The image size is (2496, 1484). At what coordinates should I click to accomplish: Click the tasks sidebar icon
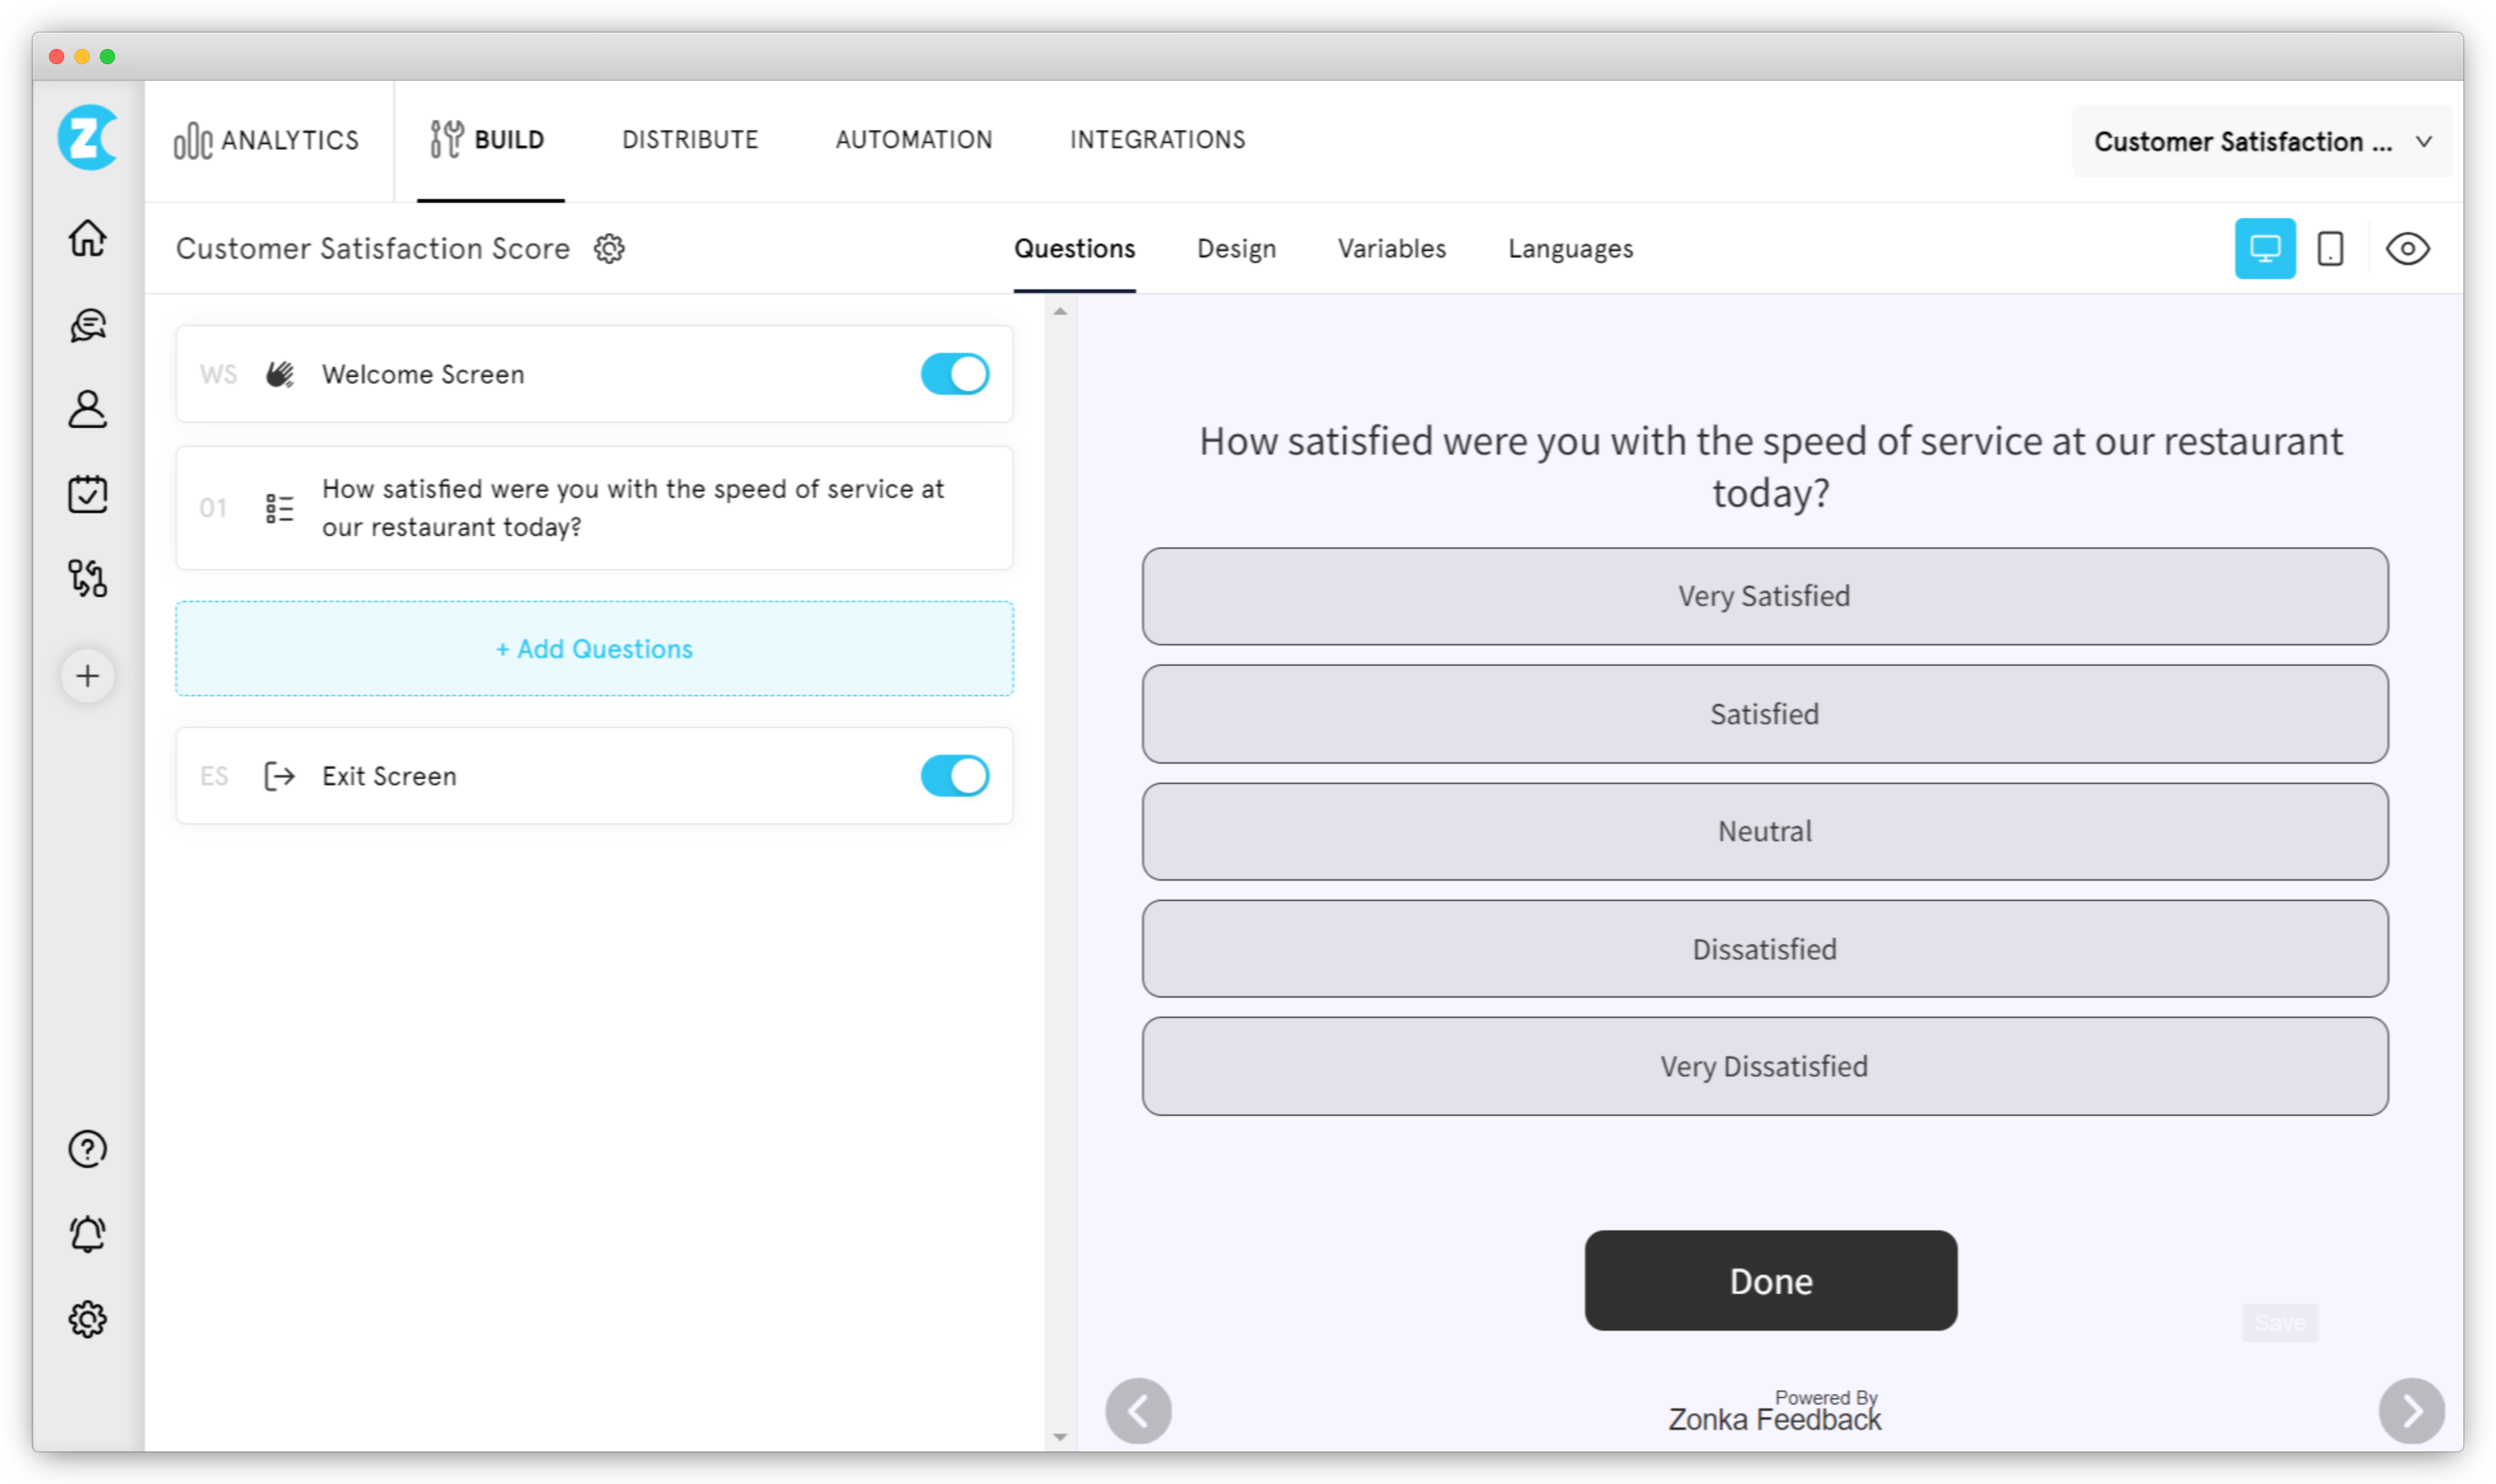coord(90,493)
